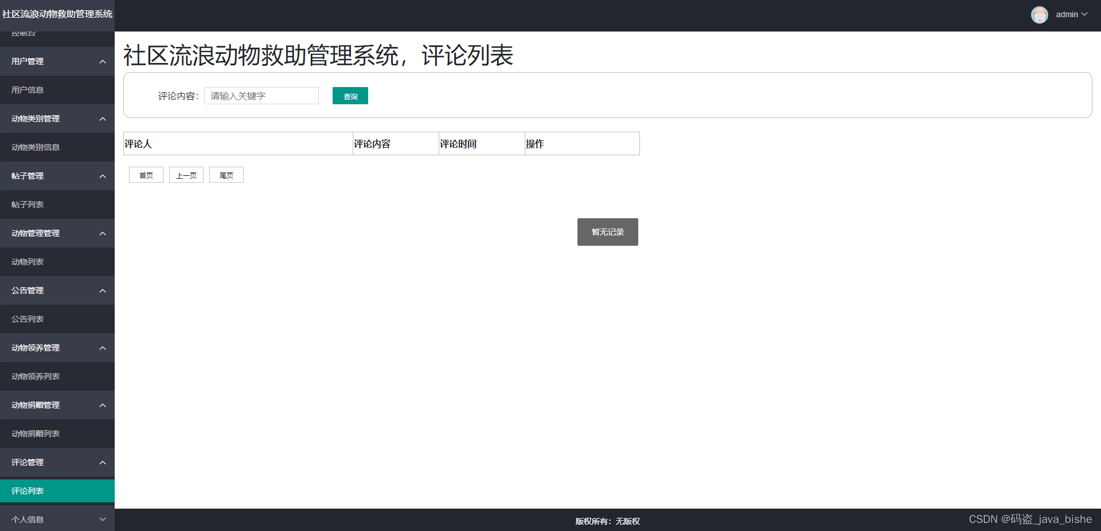This screenshot has height=531, width=1101.
Task: Expand the 个人信息 menu chevron
Action: [x=103, y=520]
